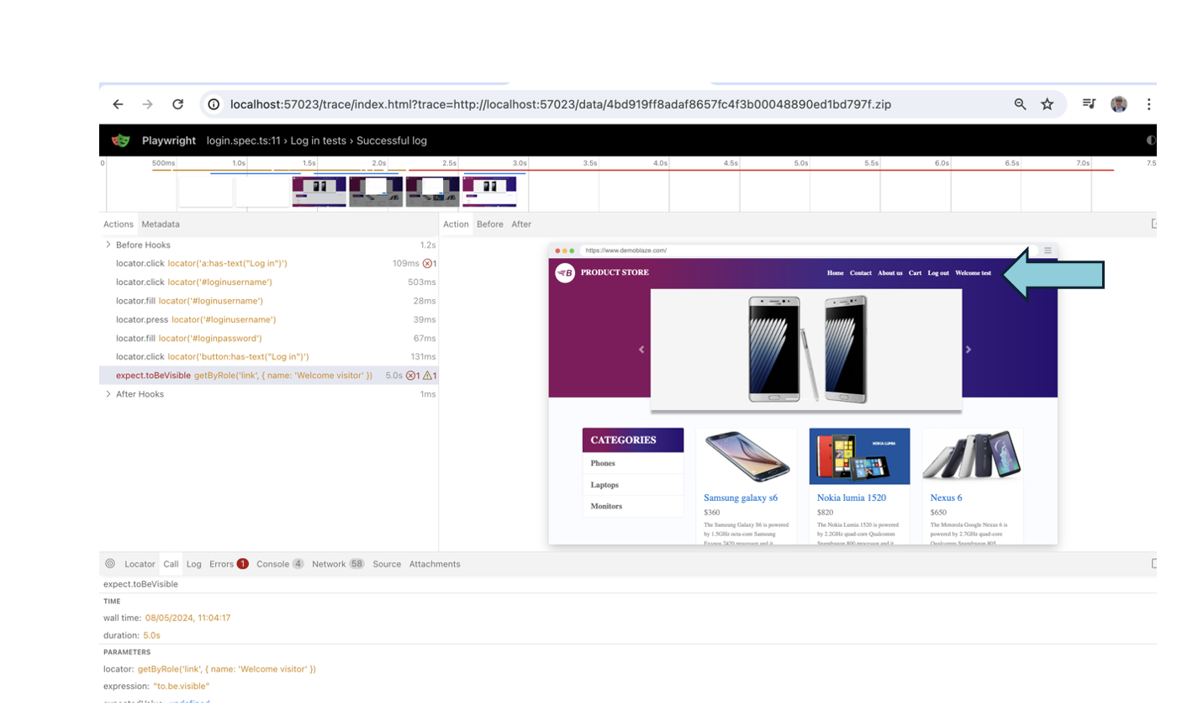Click the Samsung galaxy s6 product link
This screenshot has width=1182, height=706.
pyautogui.click(x=740, y=498)
